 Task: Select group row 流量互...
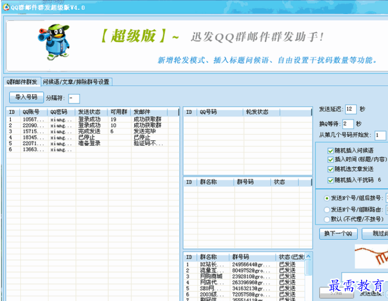[x=244, y=270]
